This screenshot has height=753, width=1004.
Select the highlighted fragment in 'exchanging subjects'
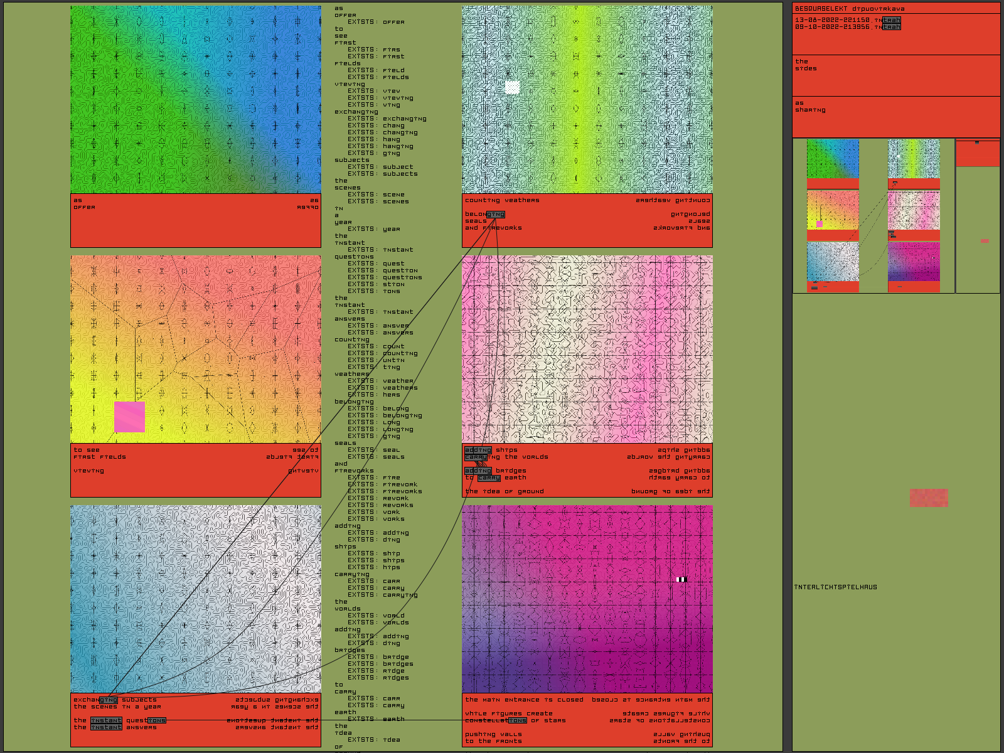(x=109, y=700)
